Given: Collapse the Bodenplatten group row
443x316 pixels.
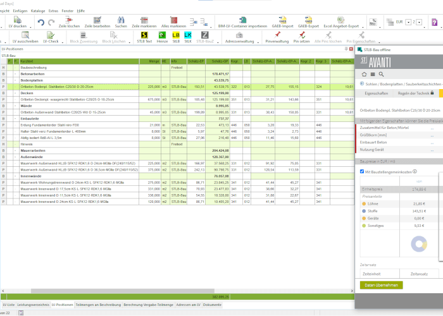Looking at the screenshot, I should pos(15,80).
